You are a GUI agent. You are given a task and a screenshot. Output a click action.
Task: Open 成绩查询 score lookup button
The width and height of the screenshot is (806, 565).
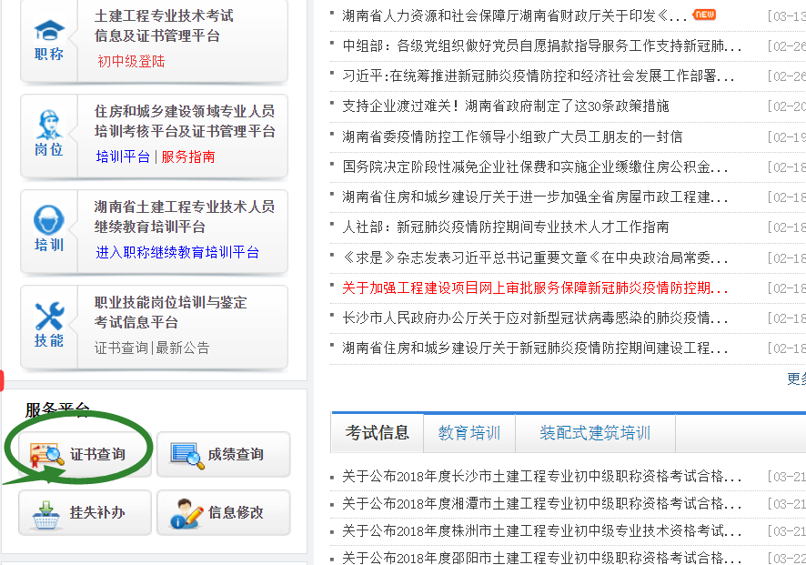[223, 454]
